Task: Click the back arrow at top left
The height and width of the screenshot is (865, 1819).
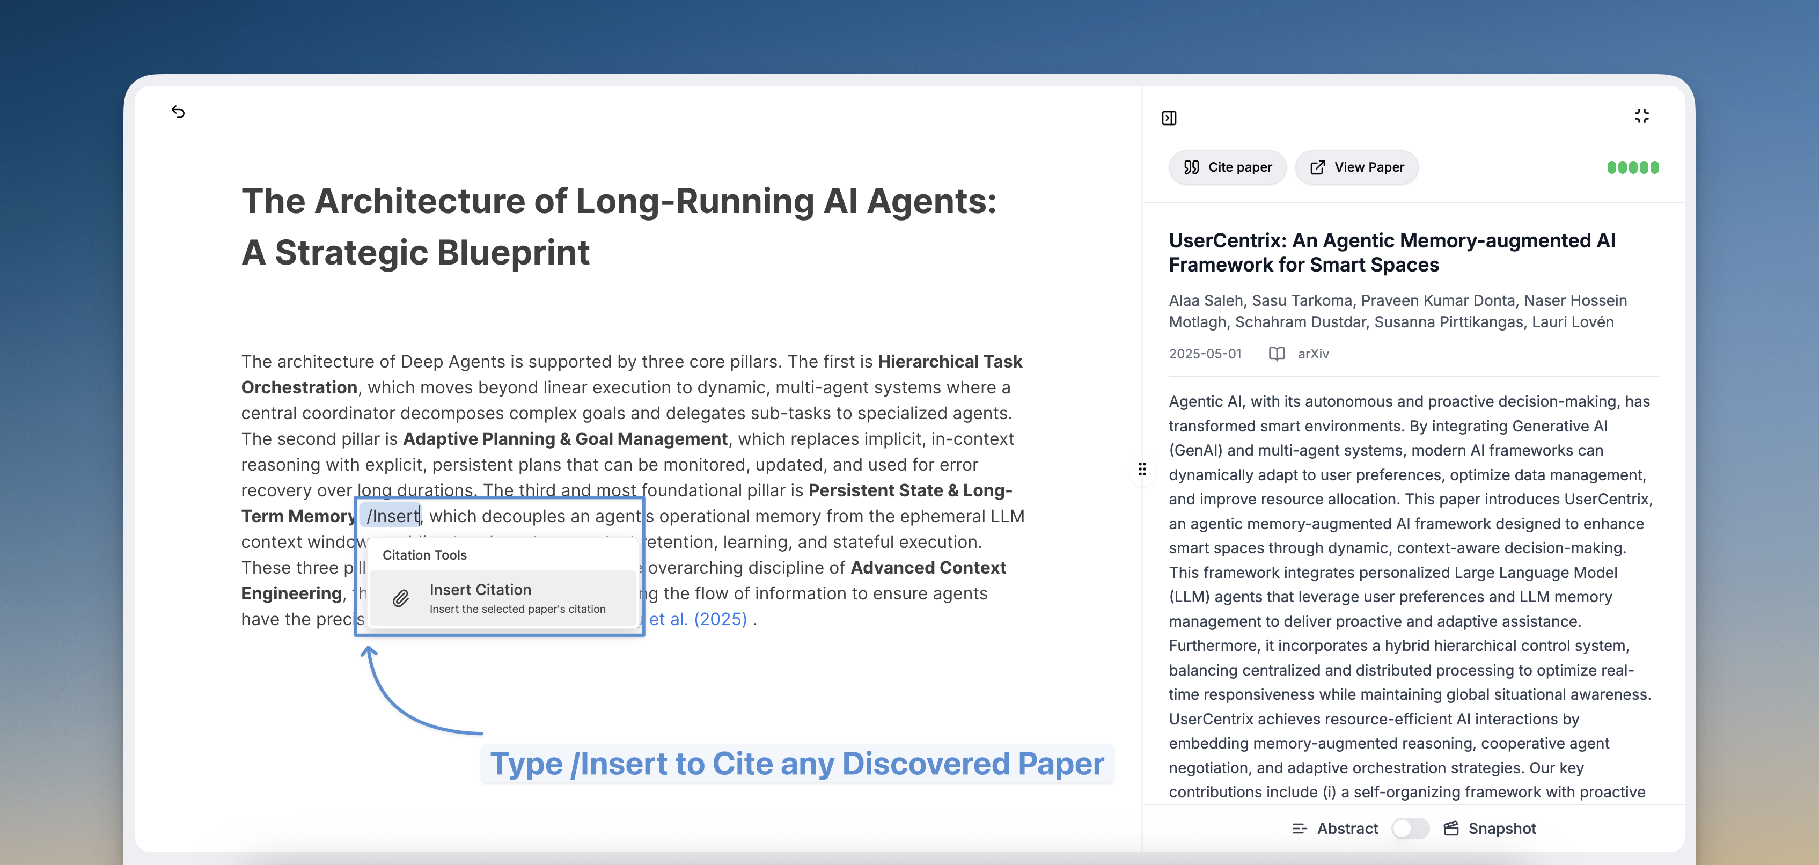Action: (x=178, y=112)
